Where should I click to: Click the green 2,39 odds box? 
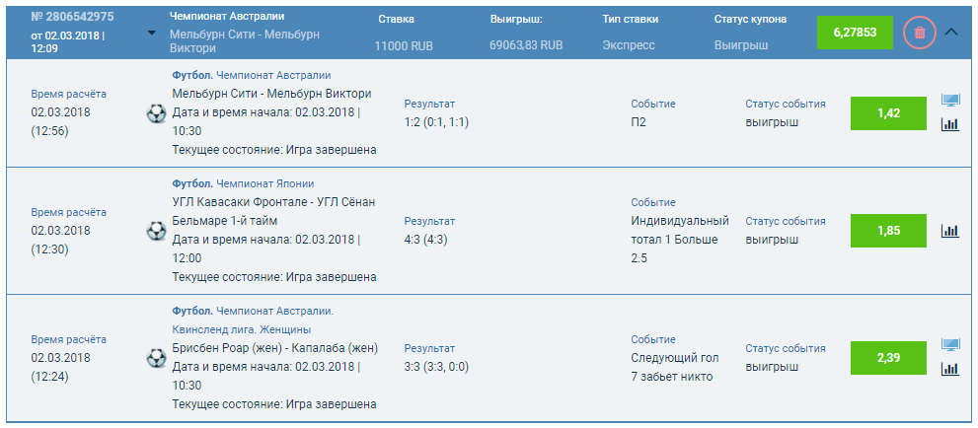[x=888, y=357]
